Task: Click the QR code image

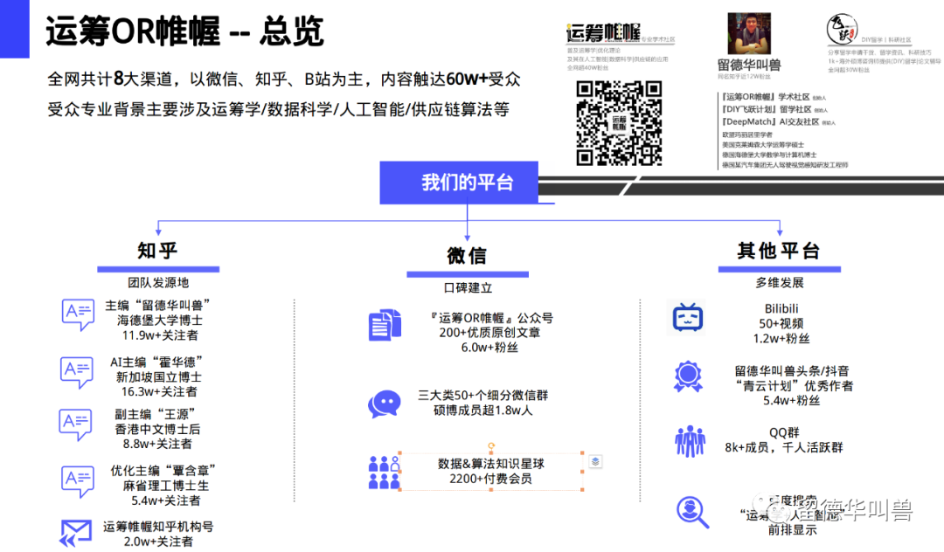Action: coord(619,123)
